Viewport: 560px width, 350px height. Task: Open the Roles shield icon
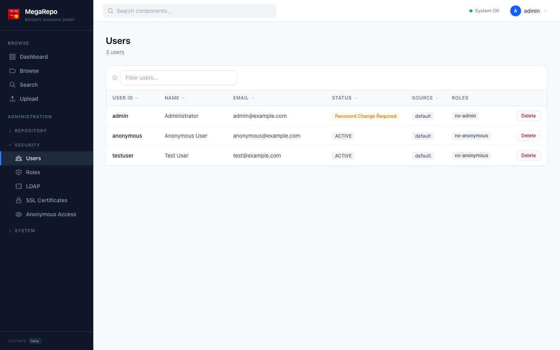coord(19,172)
